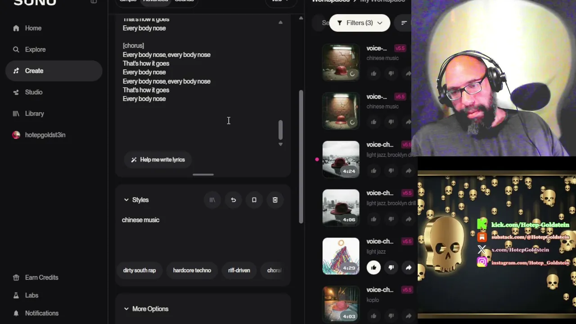Click the Explore magnifier icon
Screen dimensions: 576x324
click(x=16, y=49)
